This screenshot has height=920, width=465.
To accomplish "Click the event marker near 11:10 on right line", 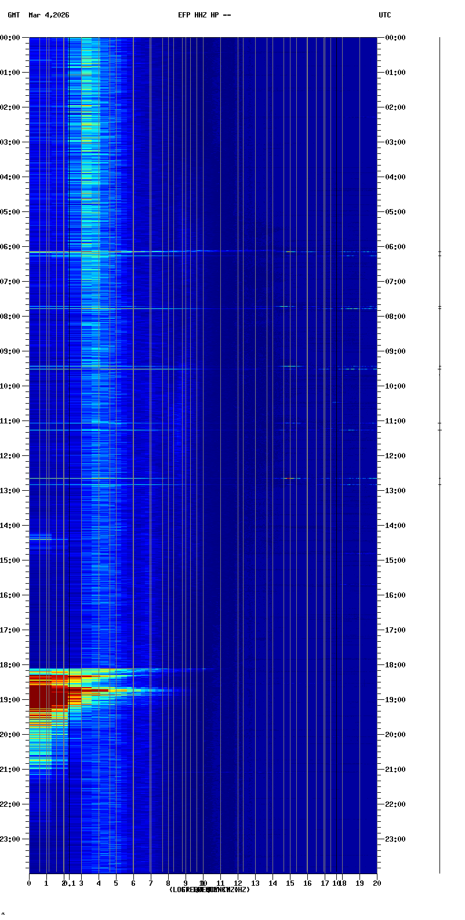I will point(439,426).
